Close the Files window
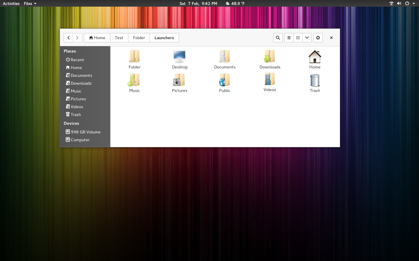Screen dimensions: 419x261 (x=331, y=38)
